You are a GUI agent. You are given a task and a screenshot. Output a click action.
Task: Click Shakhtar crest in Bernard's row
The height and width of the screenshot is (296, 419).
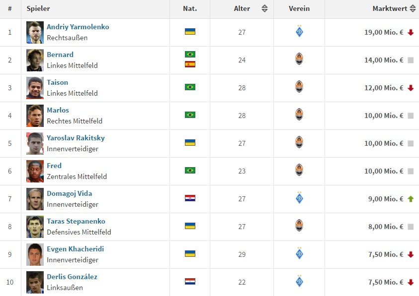(299, 60)
